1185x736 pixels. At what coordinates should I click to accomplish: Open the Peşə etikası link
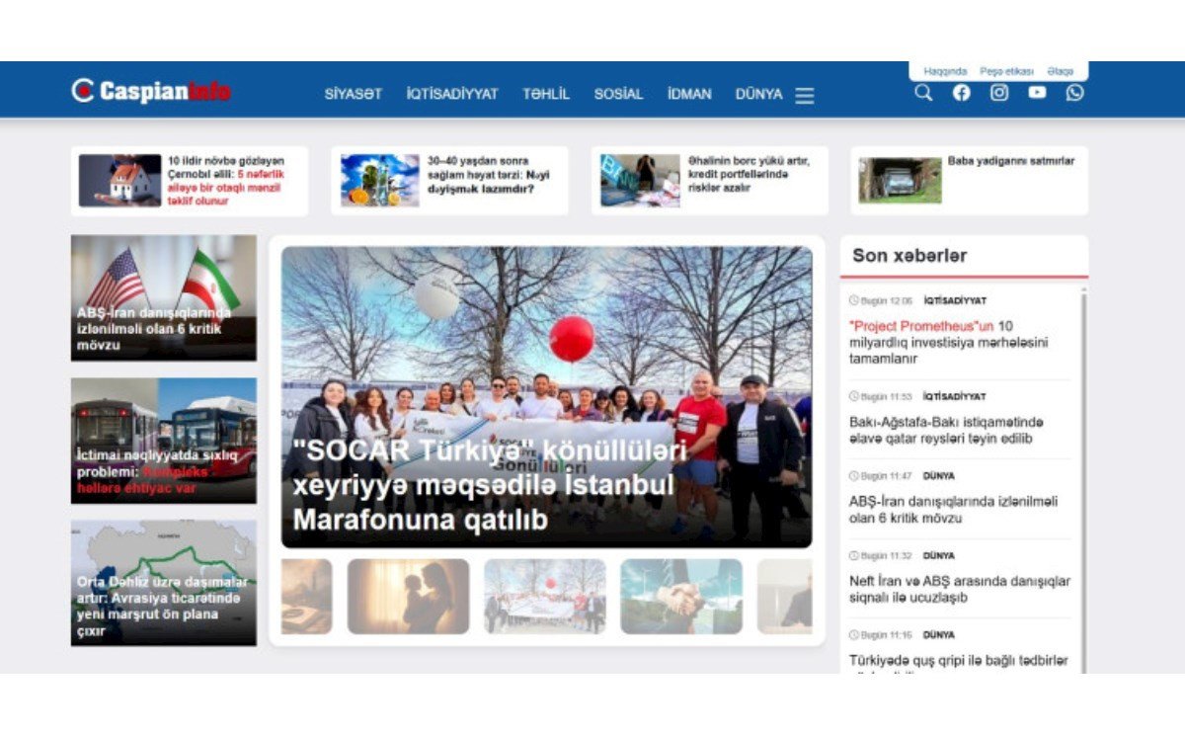1006,70
